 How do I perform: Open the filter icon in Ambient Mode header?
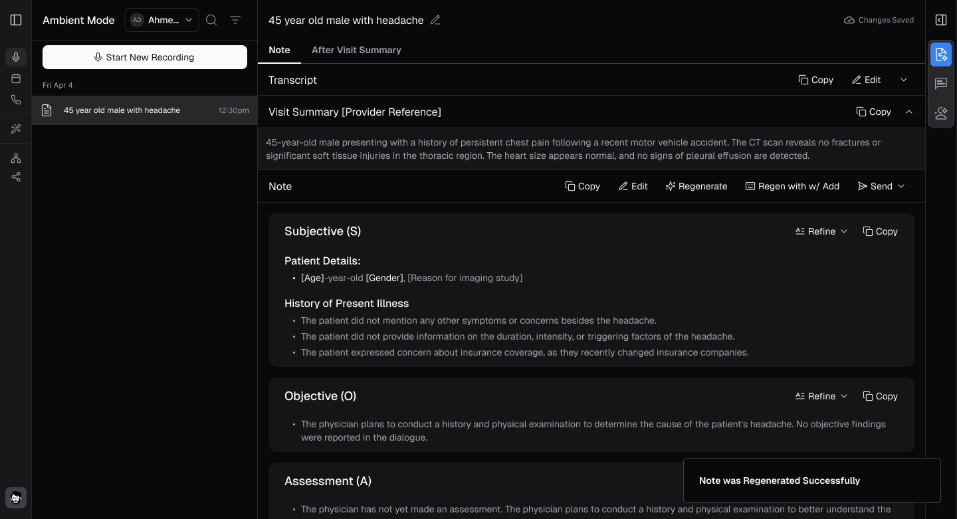235,20
